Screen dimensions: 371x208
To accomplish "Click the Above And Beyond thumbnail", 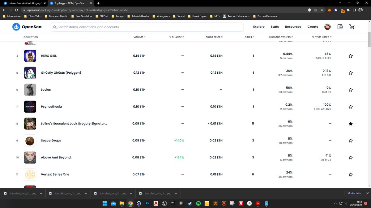I will pos(30,157).
